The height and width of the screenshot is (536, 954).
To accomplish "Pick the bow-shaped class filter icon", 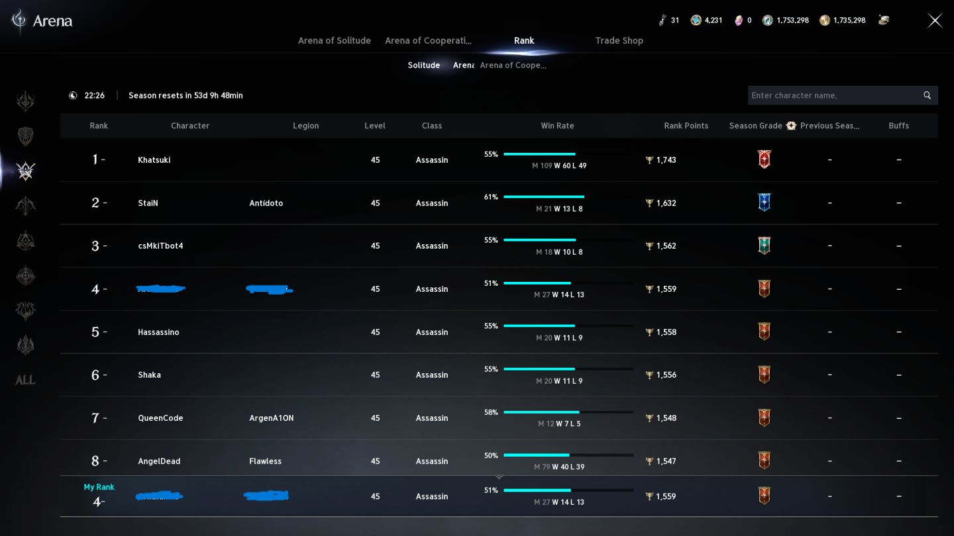I will coord(26,205).
